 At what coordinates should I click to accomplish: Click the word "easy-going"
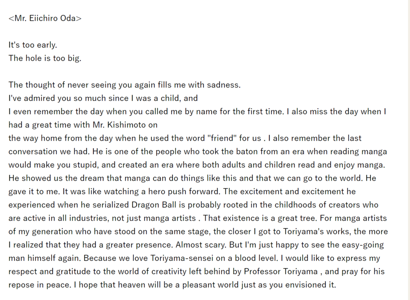tap(363, 245)
